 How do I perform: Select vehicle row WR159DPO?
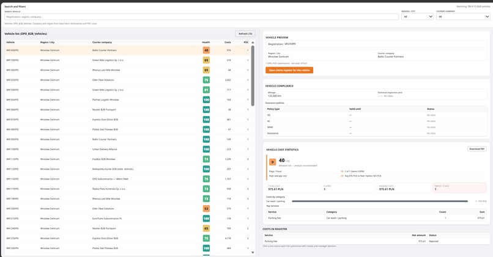[127, 60]
